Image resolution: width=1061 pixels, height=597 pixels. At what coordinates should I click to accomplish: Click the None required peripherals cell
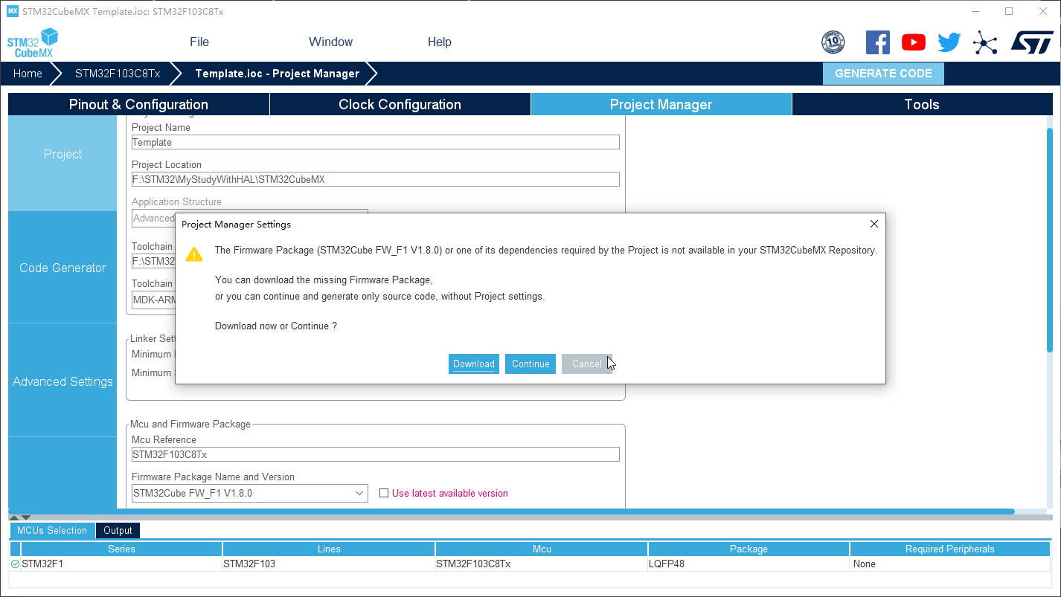coord(949,564)
